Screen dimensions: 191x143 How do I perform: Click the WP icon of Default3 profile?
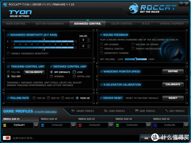point(111,125)
